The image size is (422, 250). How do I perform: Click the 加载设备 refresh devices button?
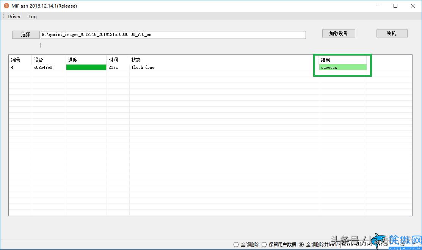(339, 33)
